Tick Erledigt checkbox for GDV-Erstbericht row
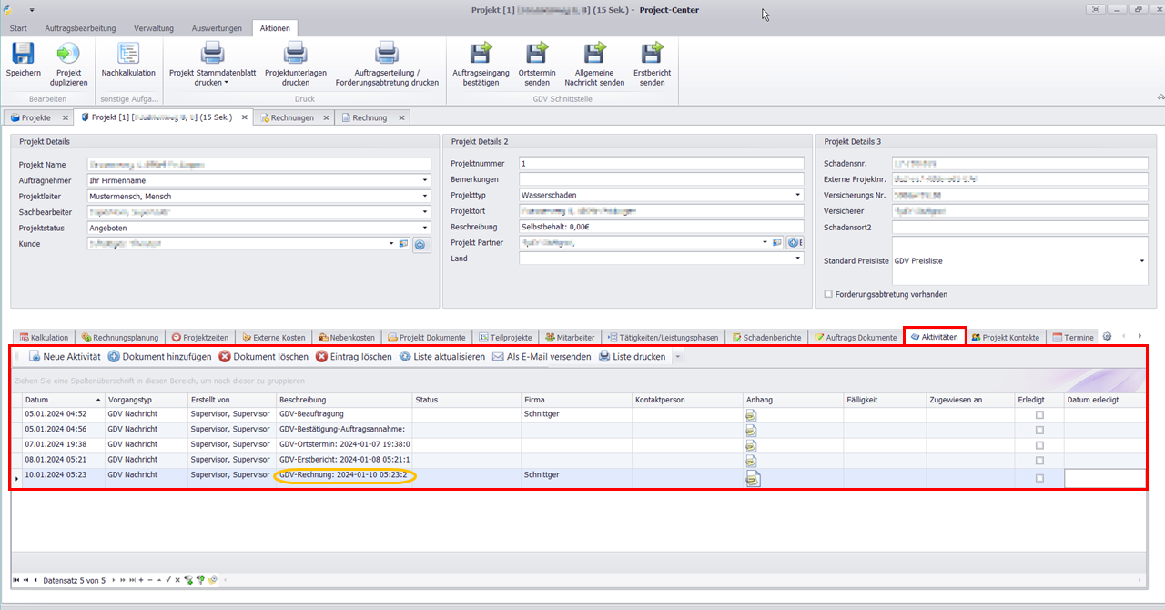The width and height of the screenshot is (1165, 610). (x=1039, y=461)
